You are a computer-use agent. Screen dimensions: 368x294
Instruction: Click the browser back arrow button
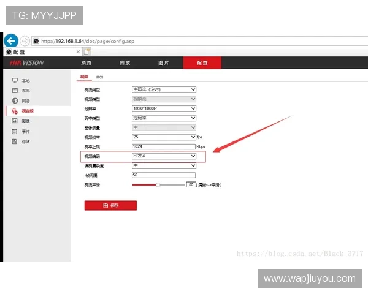pos(10,41)
